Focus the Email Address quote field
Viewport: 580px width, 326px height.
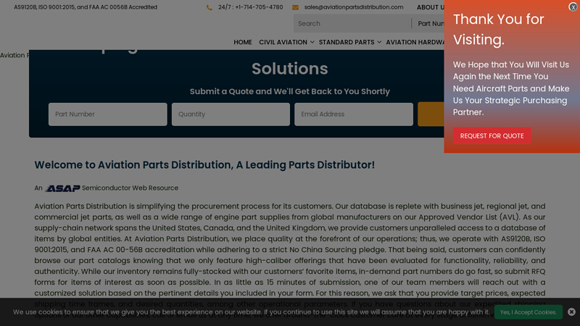tap(354, 114)
